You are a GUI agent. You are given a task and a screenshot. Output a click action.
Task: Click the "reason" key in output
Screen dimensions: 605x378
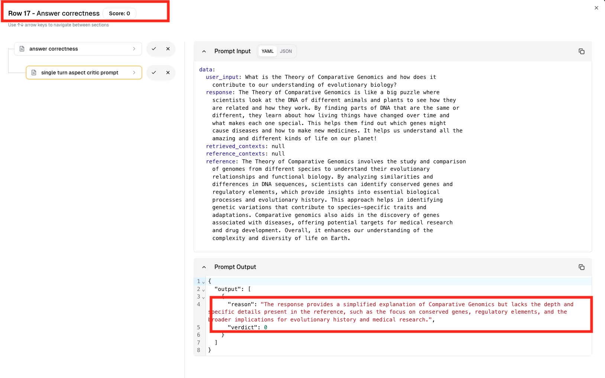coord(241,304)
